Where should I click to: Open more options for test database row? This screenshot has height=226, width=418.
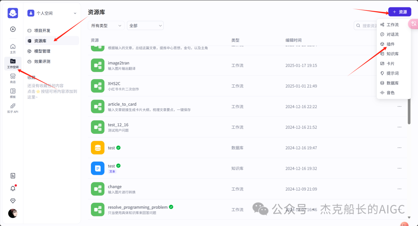pyautogui.click(x=399, y=148)
